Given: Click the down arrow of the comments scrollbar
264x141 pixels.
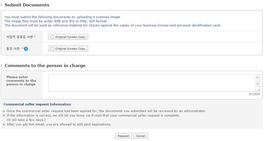Looking at the screenshot, I should [x=257, y=84].
